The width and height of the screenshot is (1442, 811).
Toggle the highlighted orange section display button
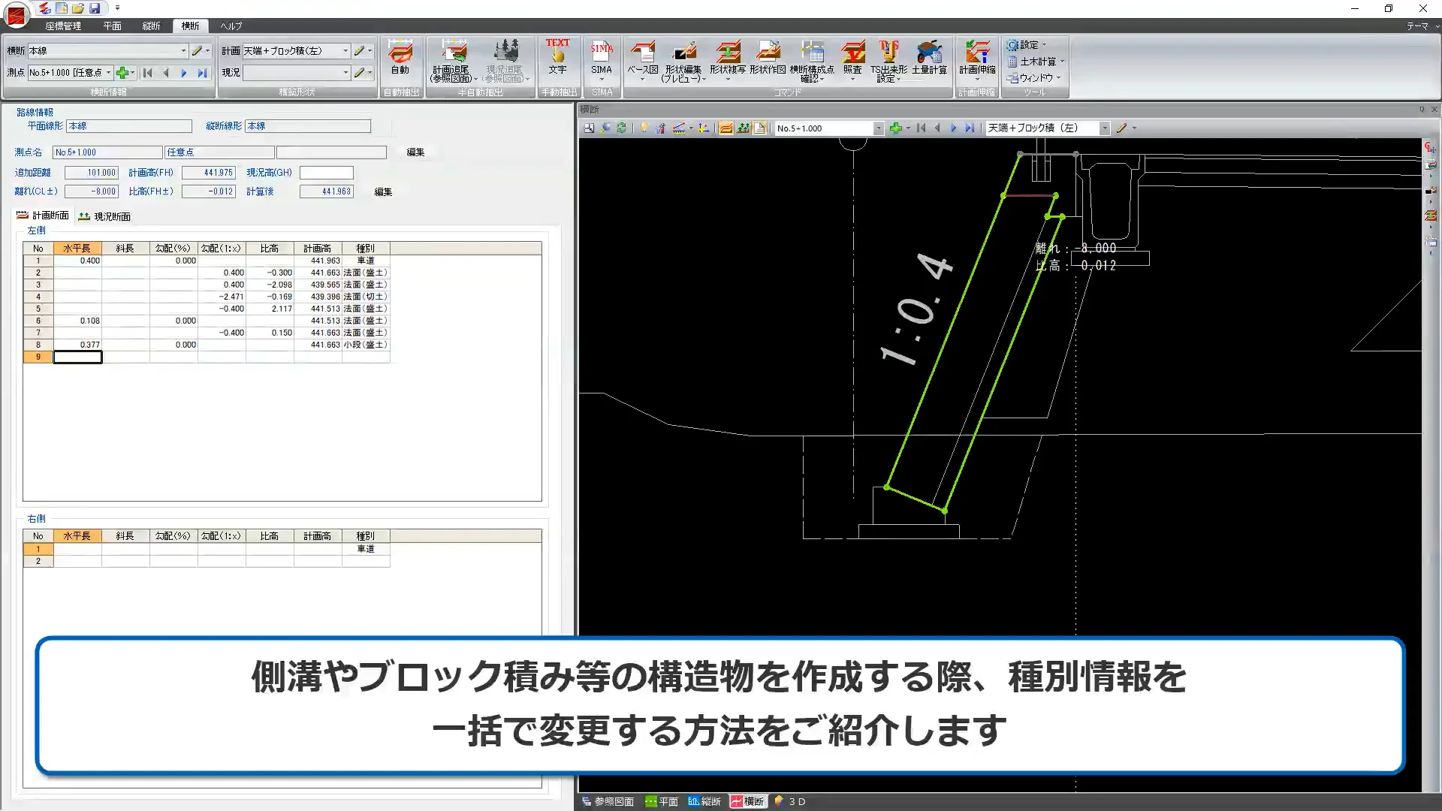(726, 128)
